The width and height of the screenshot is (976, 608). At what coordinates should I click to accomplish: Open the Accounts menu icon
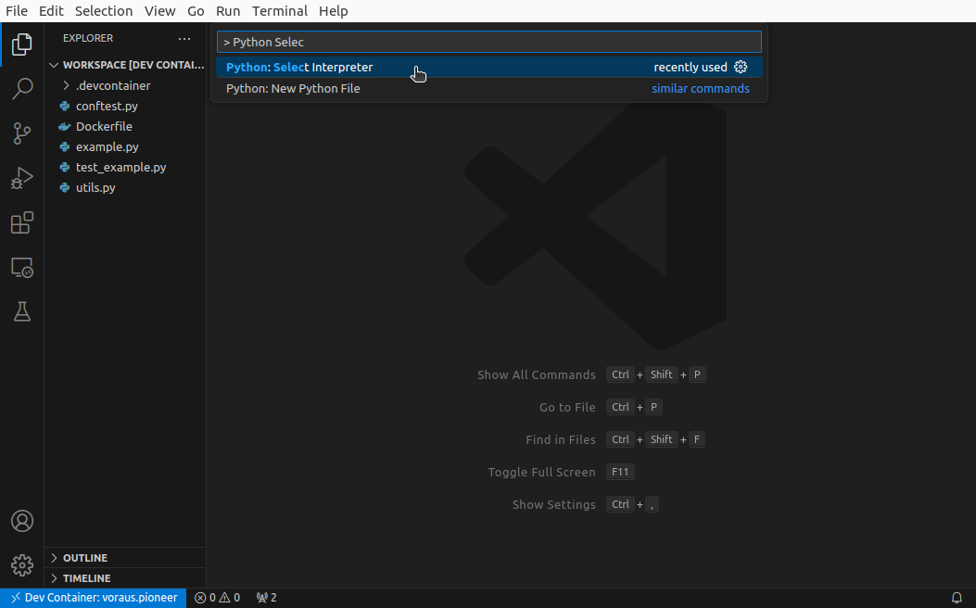(22, 521)
